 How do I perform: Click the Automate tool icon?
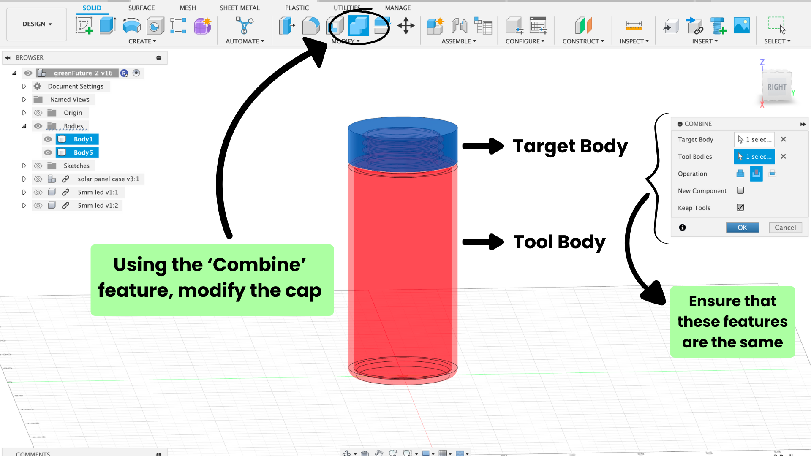(244, 26)
